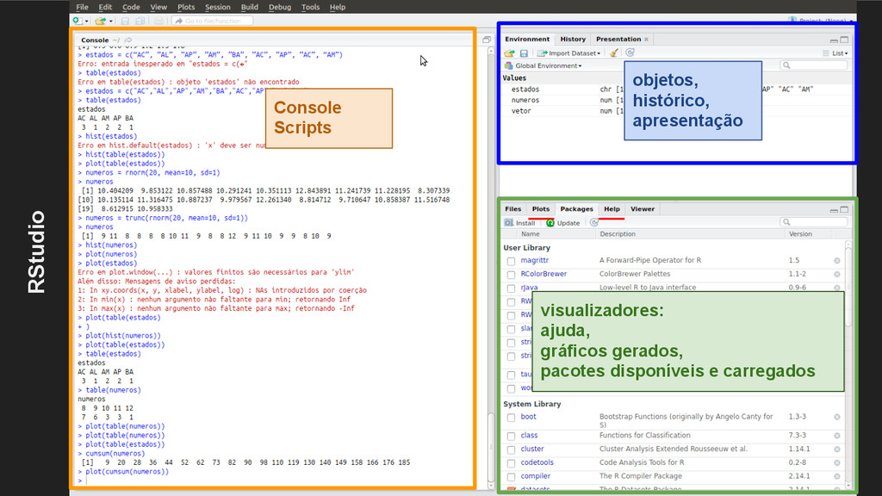Click the Description column header in Packages
882x496 pixels.
618,234
